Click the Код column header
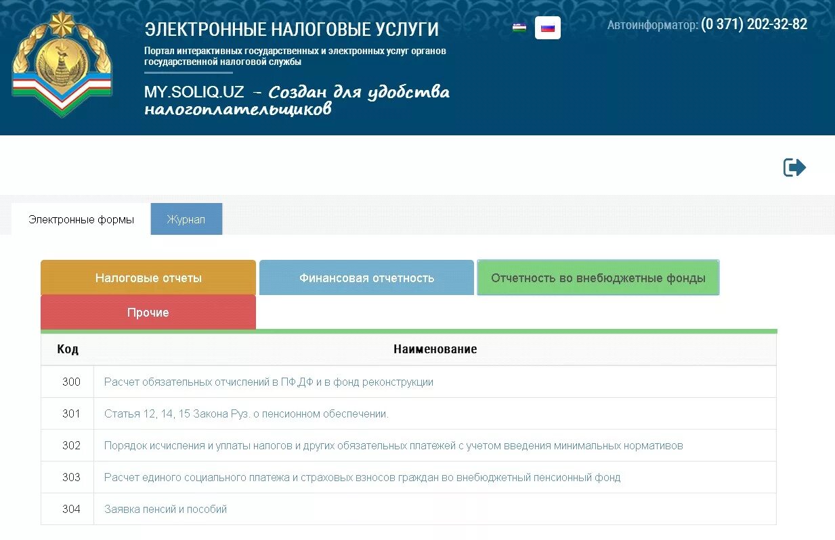 click(67, 349)
